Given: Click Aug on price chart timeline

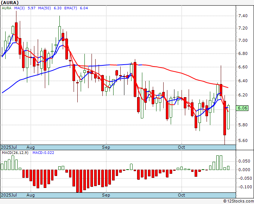Looking at the screenshot, I should (x=31, y=147).
